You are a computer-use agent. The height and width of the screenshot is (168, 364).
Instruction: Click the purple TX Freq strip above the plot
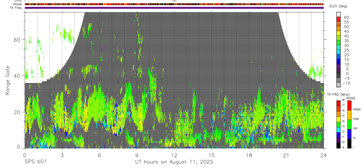(174, 8)
